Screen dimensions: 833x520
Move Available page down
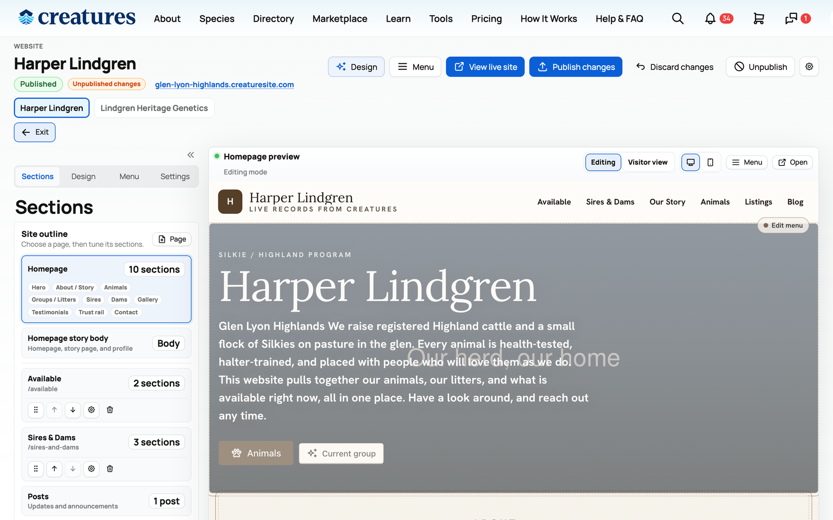(73, 410)
